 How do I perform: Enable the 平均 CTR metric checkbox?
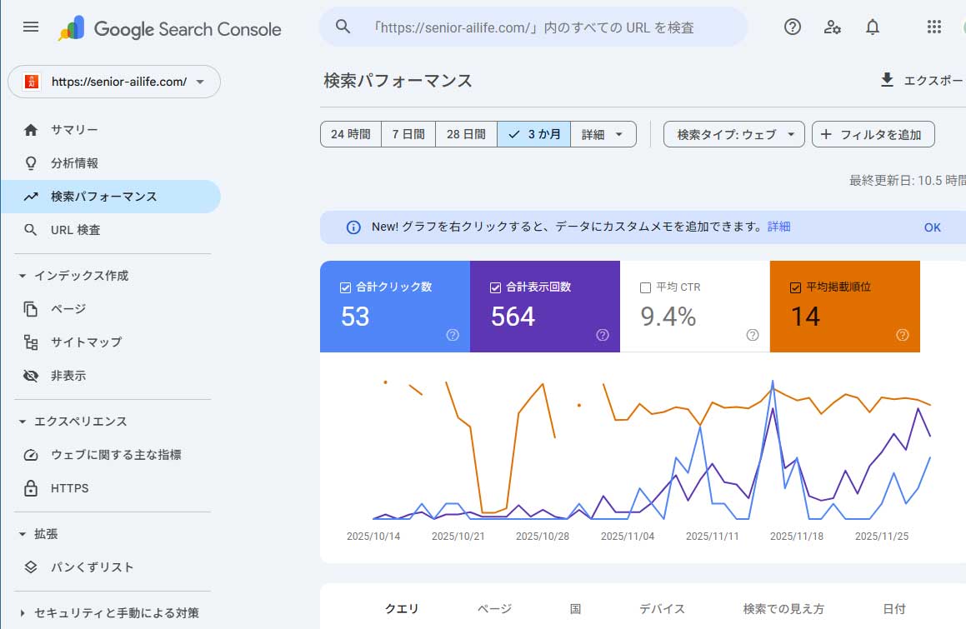coord(645,287)
